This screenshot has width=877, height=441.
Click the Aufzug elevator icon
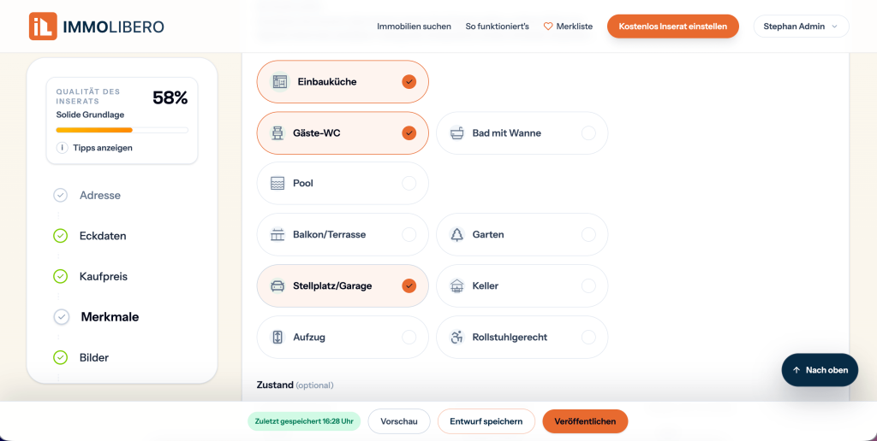pos(277,338)
